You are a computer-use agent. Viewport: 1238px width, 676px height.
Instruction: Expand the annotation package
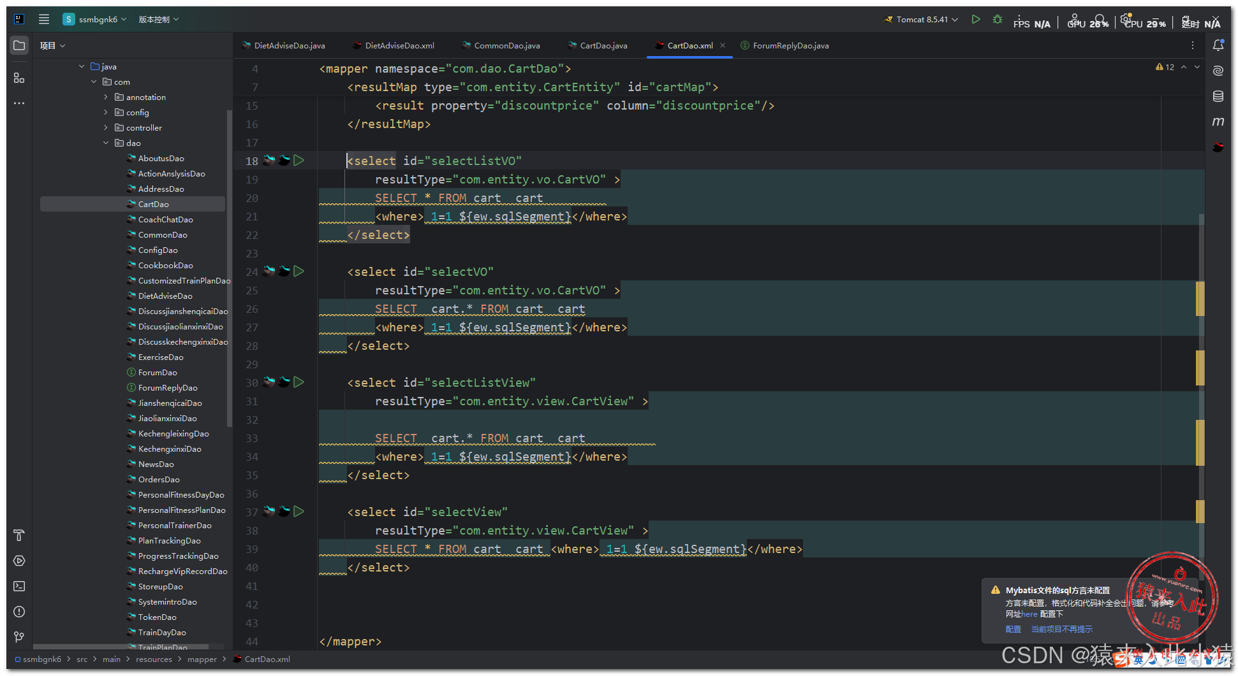point(106,97)
